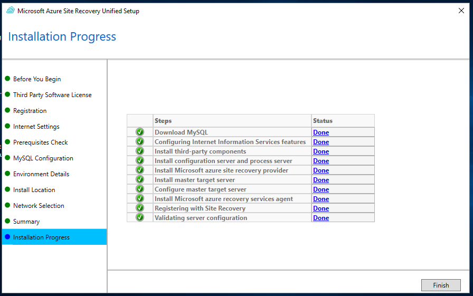Image resolution: width=473 pixels, height=296 pixels.
Task: Select Network Selection in the sidebar
Action: (39, 206)
